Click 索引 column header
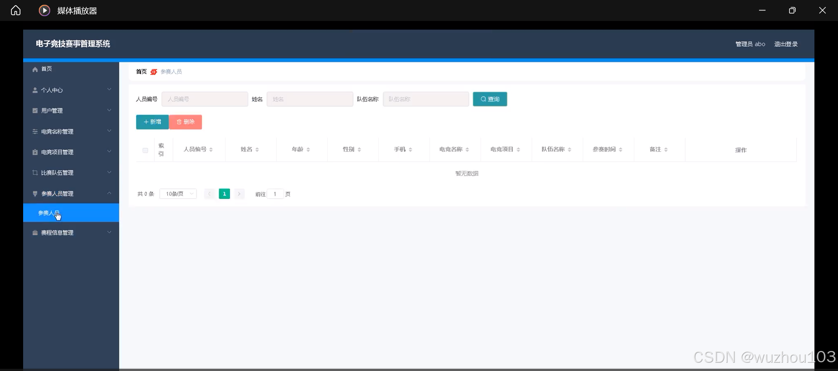 (161, 150)
